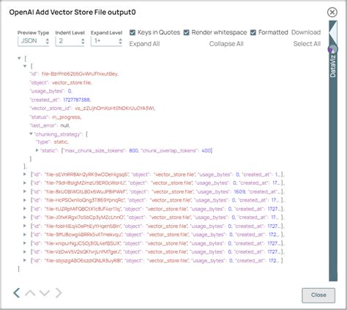
Task: Uncheck the Keys in Quotes checkbox
Action: [x=133, y=32]
